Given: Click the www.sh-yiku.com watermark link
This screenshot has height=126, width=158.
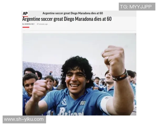Looking at the screenshot, I should tap(24, 119).
